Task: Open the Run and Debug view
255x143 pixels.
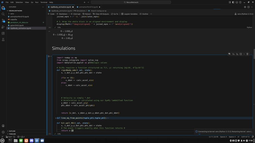Action: point(3,27)
